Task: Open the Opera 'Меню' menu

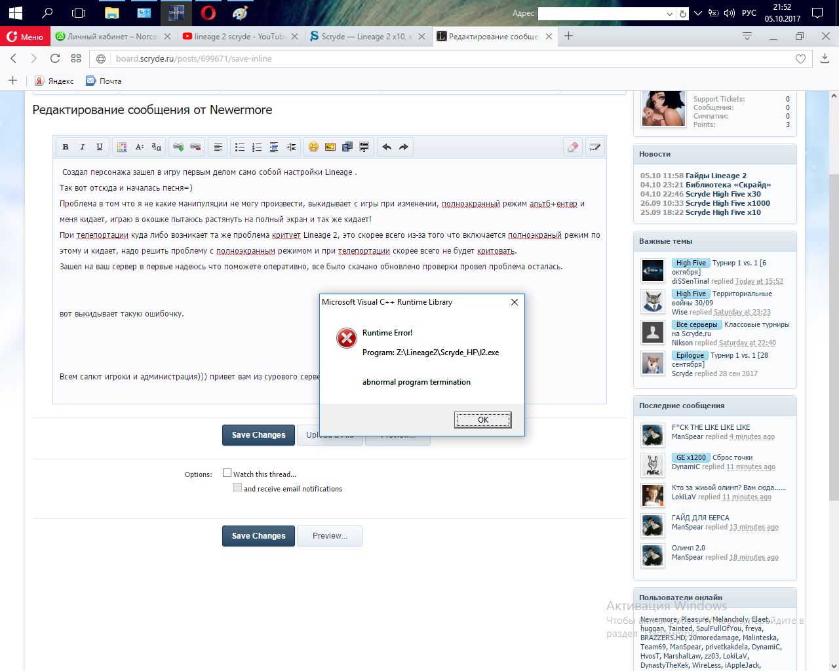Action: 25,37
